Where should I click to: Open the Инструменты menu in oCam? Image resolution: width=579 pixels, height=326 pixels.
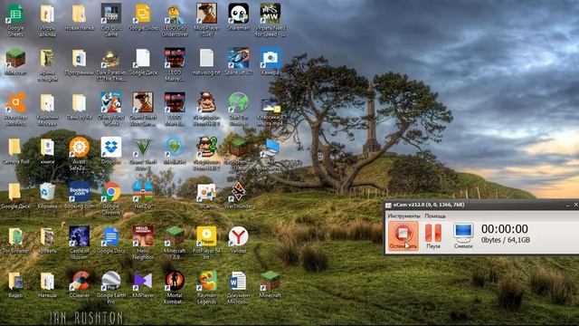click(x=404, y=216)
